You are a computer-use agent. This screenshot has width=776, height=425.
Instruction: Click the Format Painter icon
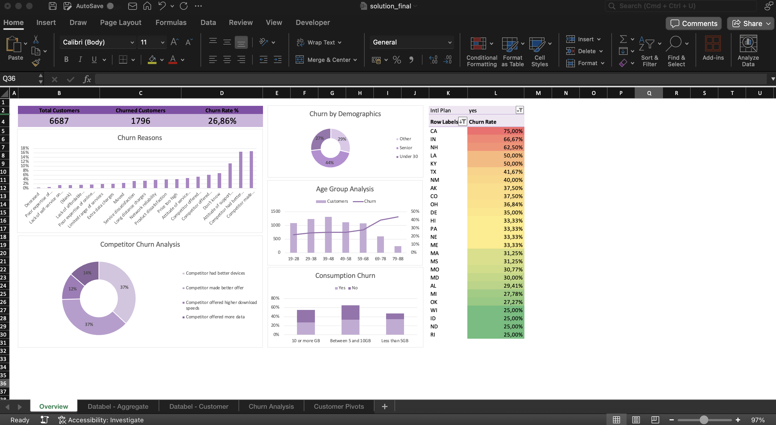click(x=36, y=62)
